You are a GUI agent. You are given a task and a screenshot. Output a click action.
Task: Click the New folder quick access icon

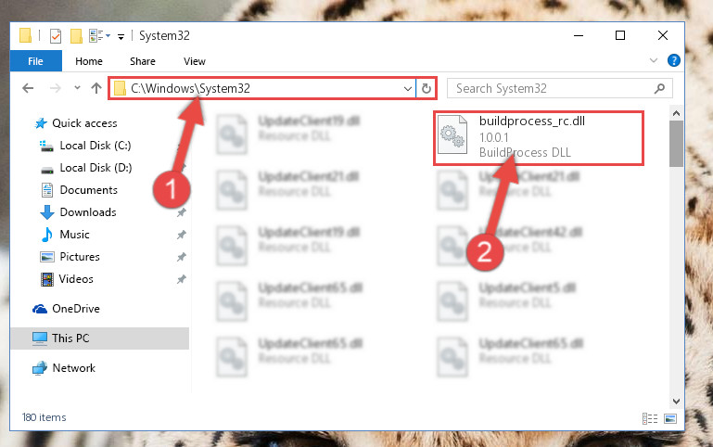coord(76,35)
